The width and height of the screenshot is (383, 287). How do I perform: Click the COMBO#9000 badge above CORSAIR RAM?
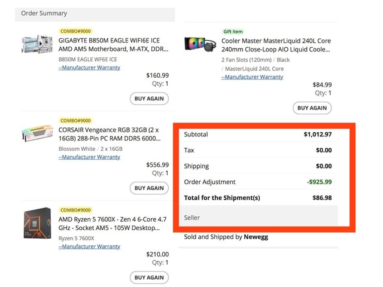(75, 121)
